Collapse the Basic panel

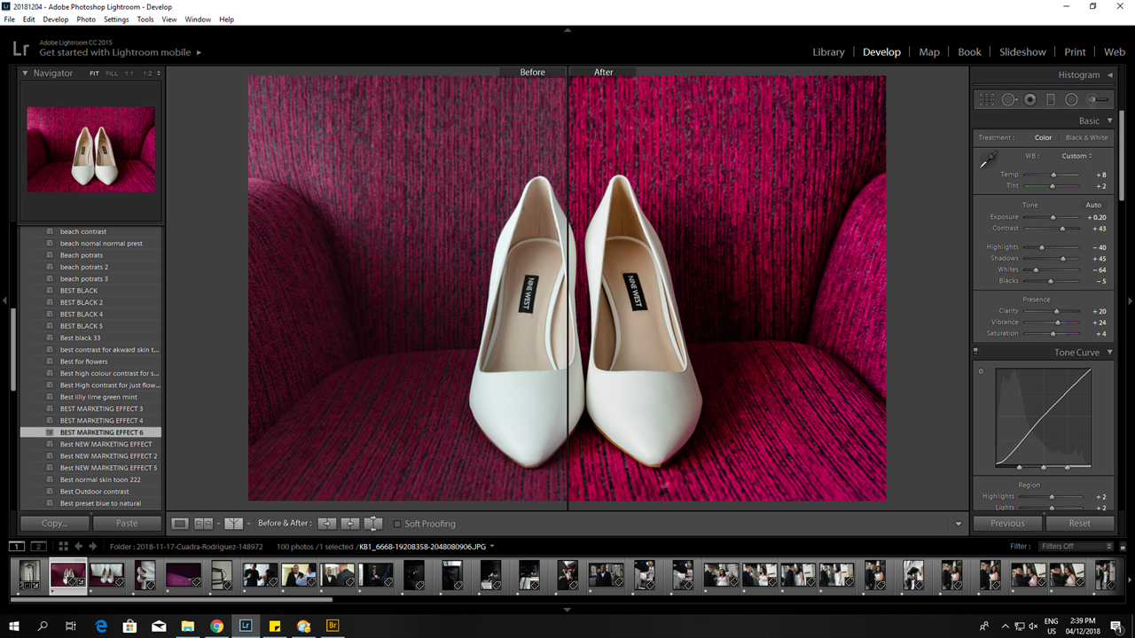point(1108,121)
